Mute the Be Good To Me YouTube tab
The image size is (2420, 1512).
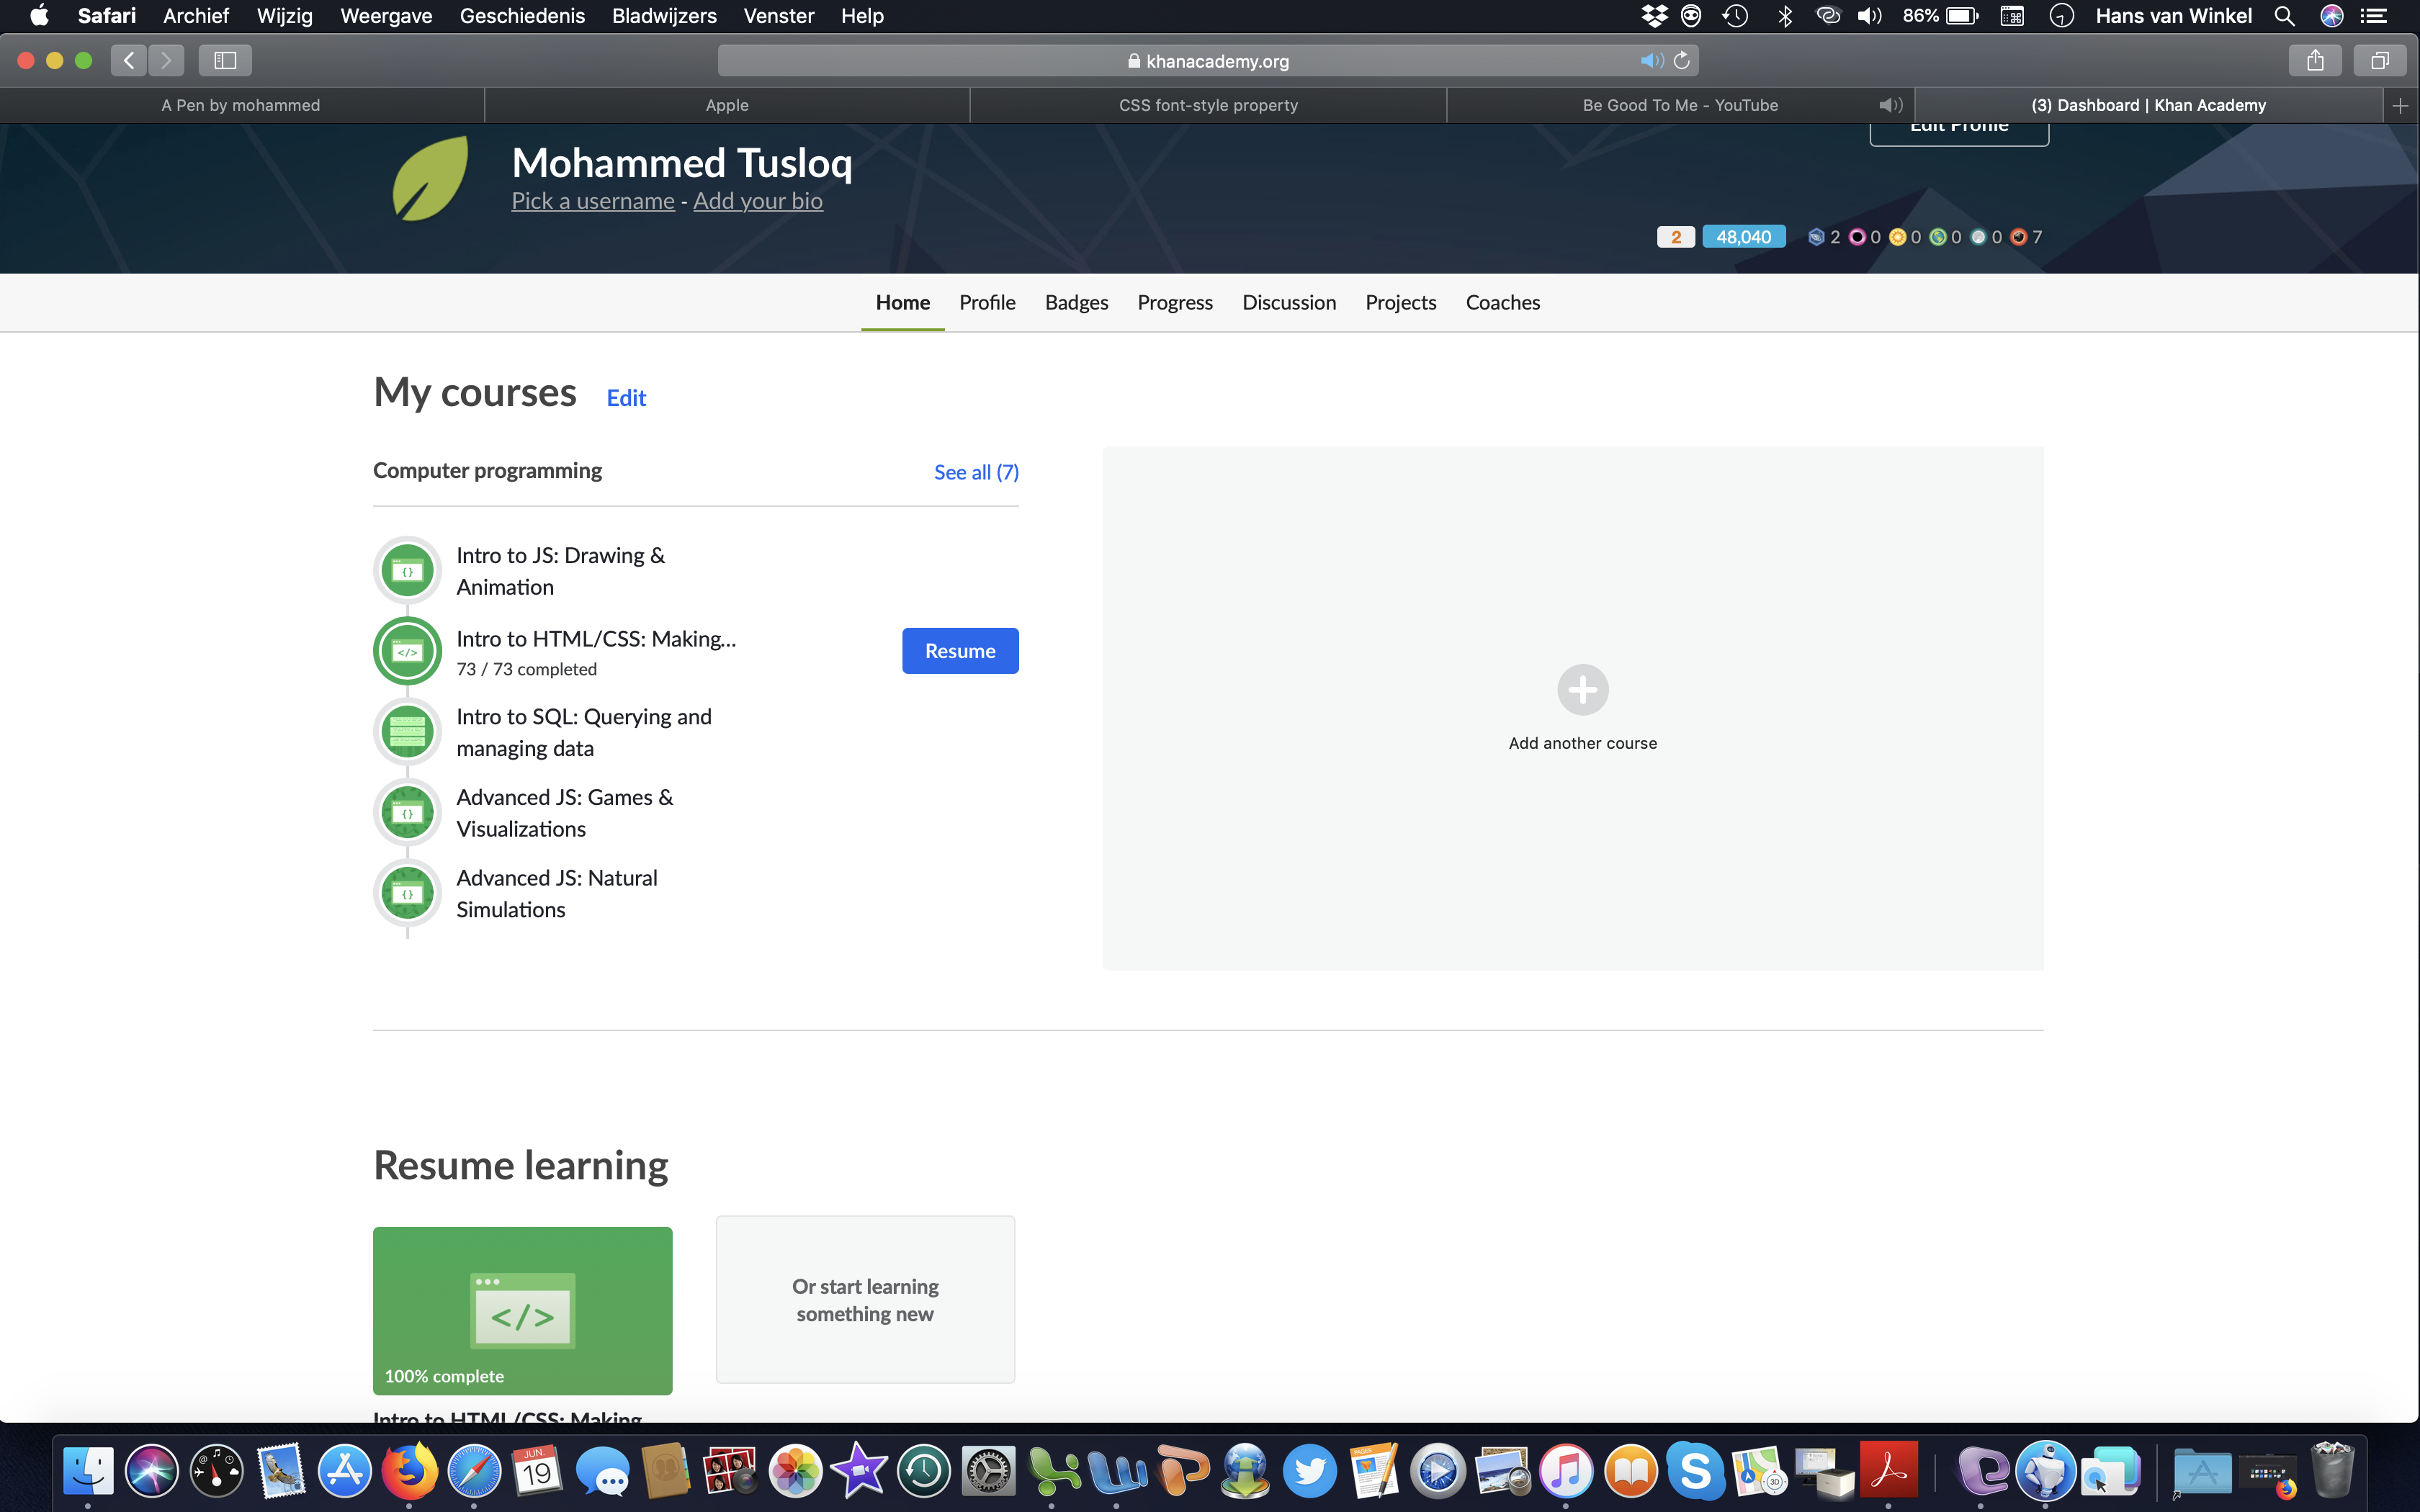(x=1890, y=105)
